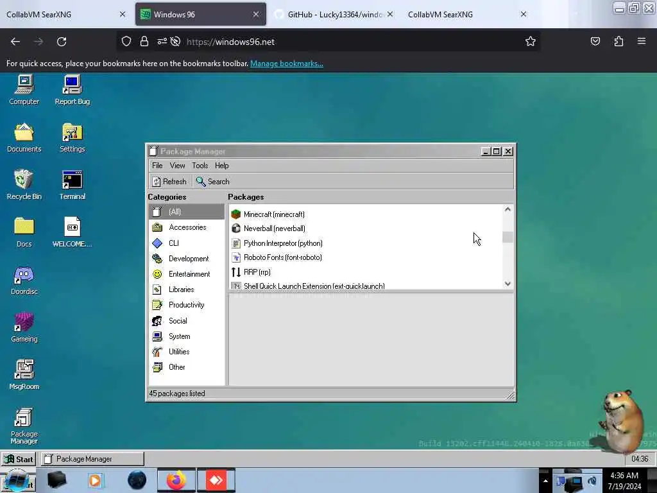Select the CLI category
The image size is (657, 493).
click(187, 243)
